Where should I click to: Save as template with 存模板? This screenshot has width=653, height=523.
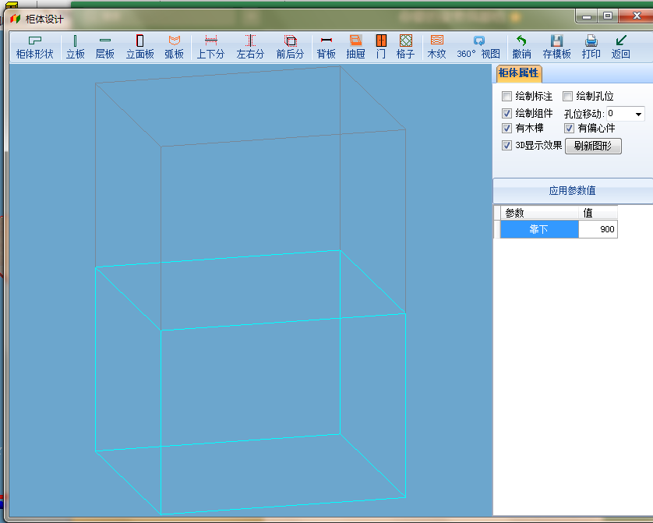(x=557, y=47)
